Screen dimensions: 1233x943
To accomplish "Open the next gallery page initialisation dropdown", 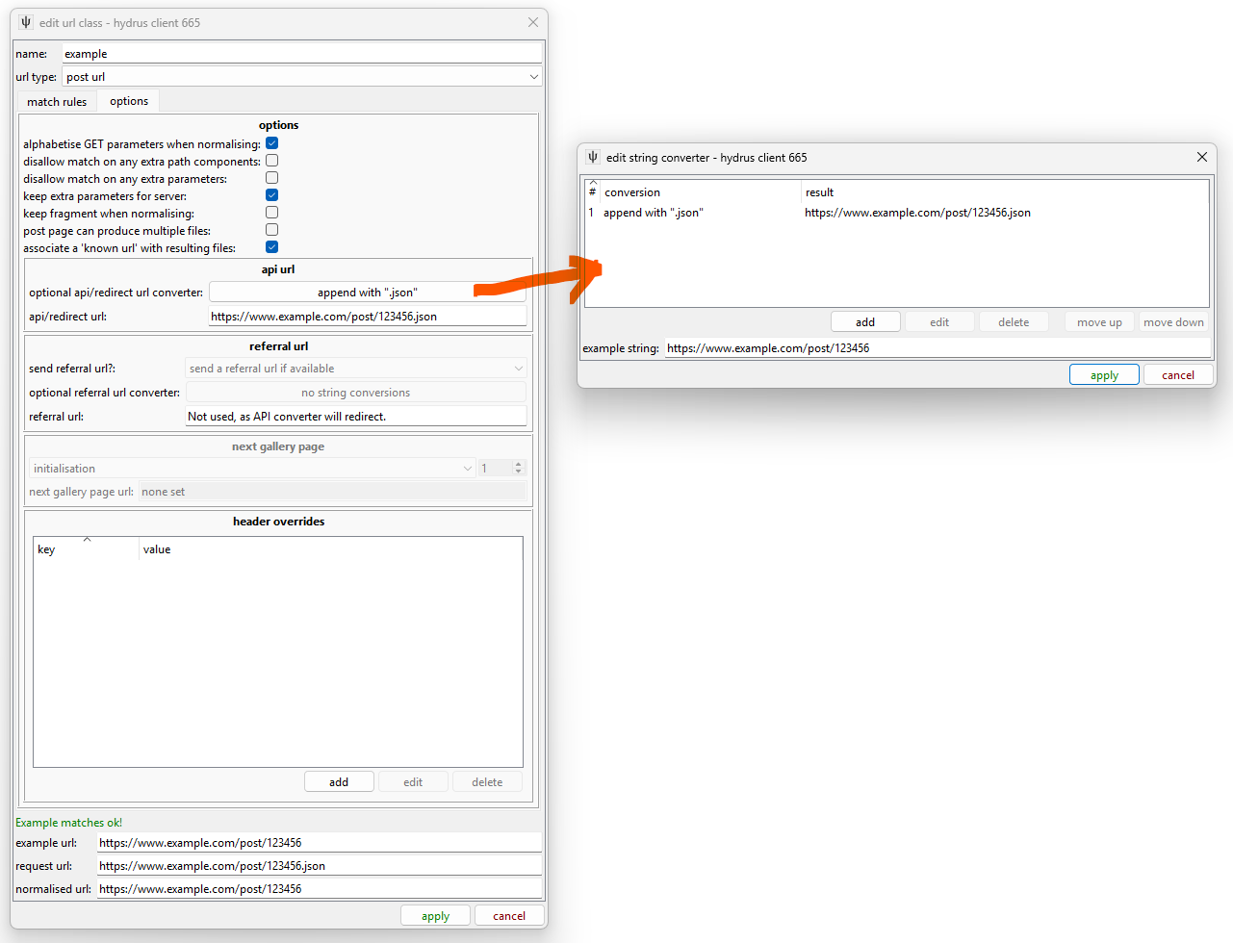I will click(x=252, y=469).
